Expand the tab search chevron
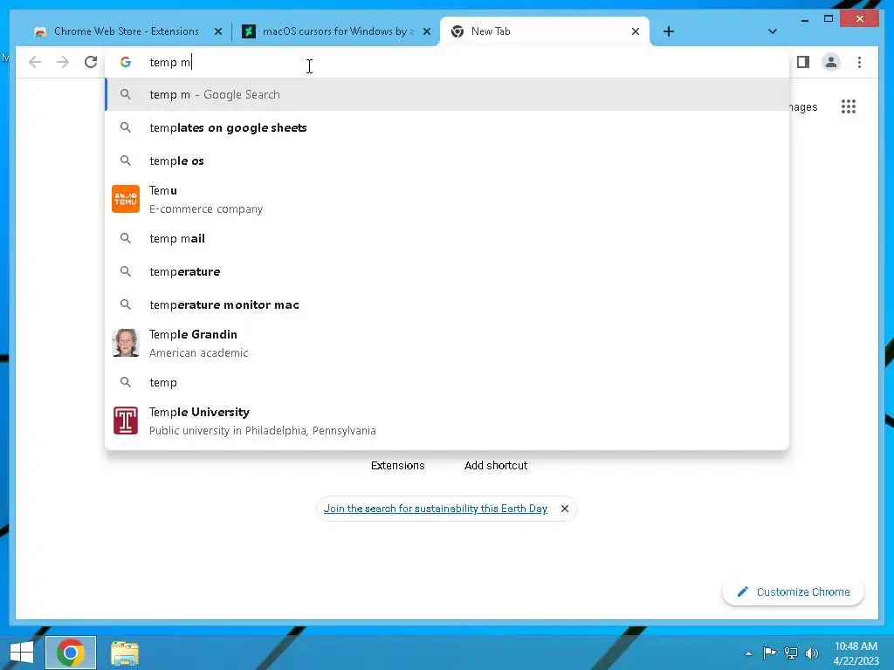Screen dimensions: 894x670 click(x=773, y=31)
